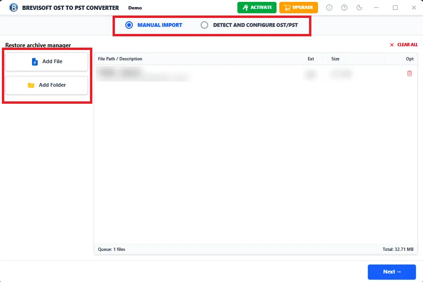Close the converter window
423x282 pixels.
[414, 8]
